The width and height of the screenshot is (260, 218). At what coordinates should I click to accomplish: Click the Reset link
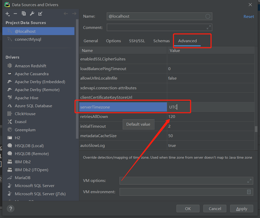249,17
